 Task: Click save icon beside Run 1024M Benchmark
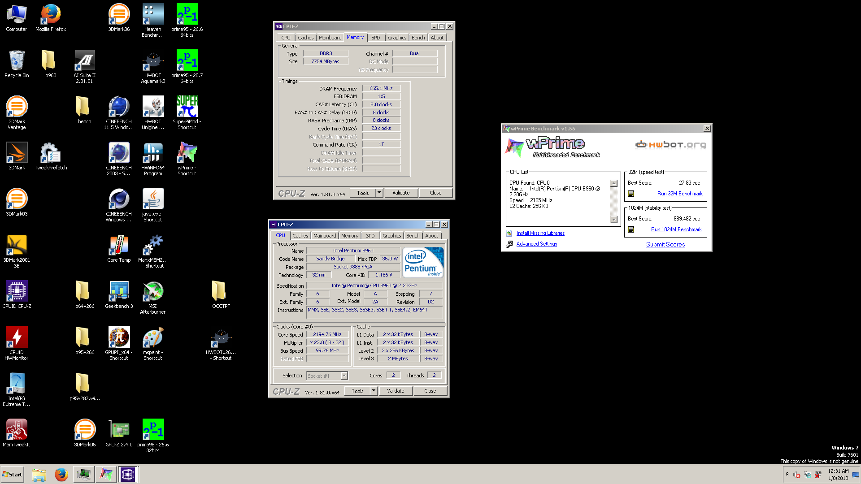pos(631,229)
